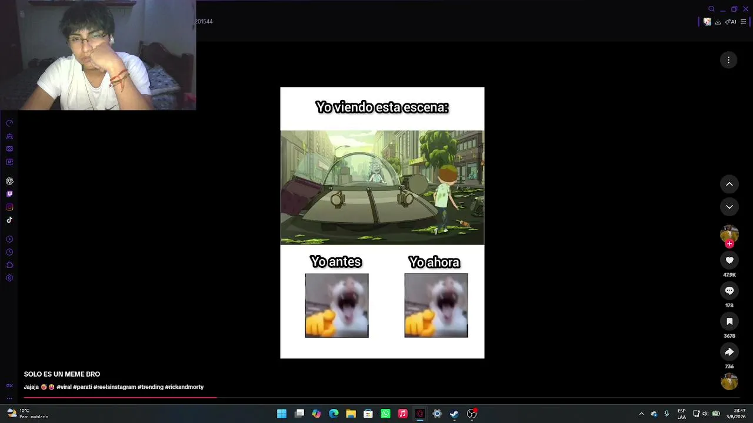Go to the previous video with up arrow
Viewport: 753px width, 423px height.
pos(729,184)
